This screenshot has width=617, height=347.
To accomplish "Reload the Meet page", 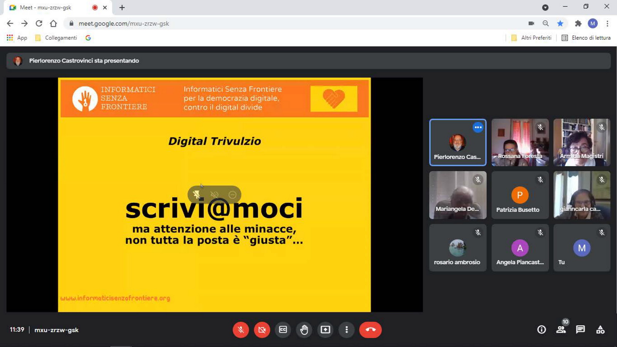I will (x=39, y=24).
